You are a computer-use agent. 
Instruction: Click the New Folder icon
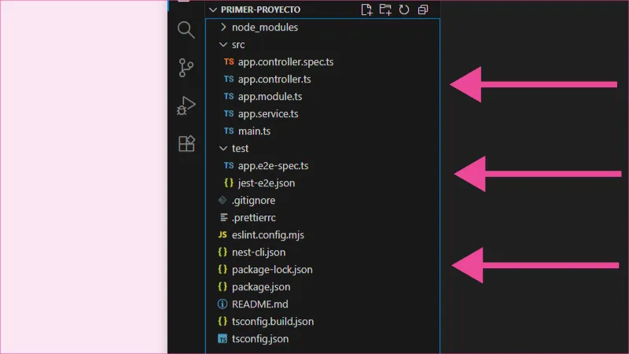(x=385, y=9)
